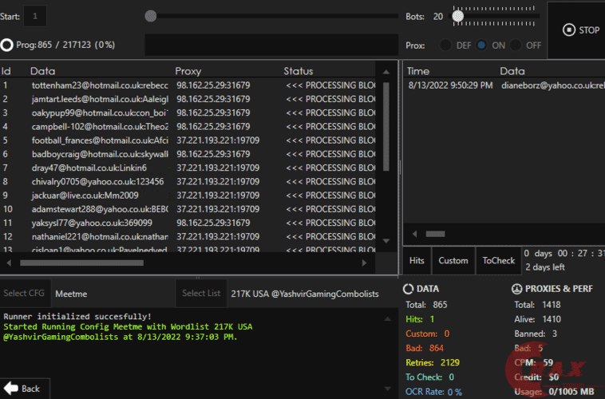Open the Custom results tab
605x399 pixels.
click(x=453, y=261)
